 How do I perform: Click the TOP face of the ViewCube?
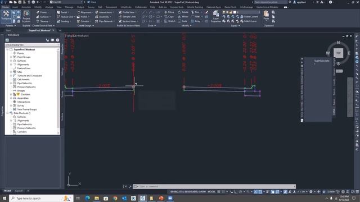(338, 53)
